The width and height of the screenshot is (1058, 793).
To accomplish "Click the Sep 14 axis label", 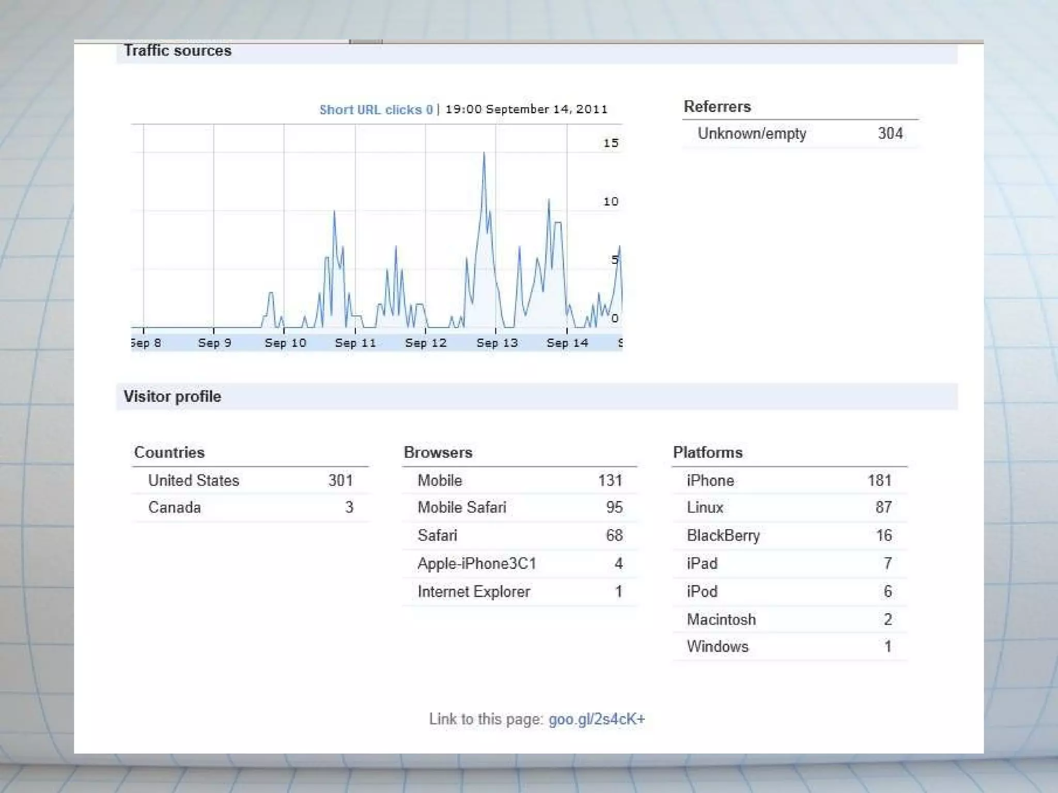I will (x=567, y=343).
